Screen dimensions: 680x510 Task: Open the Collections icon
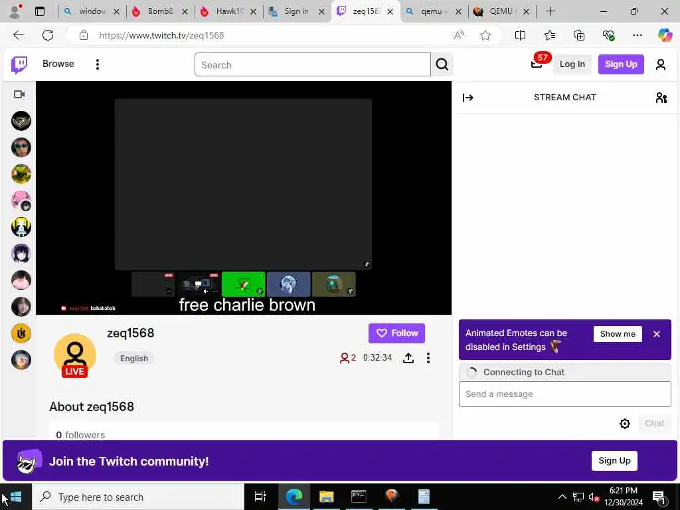click(579, 36)
